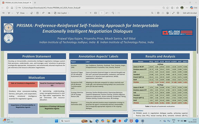Image resolution: width=199 pixels, height=124 pixels.
Task: Click the Problem Statement heading
Action: 36,56
